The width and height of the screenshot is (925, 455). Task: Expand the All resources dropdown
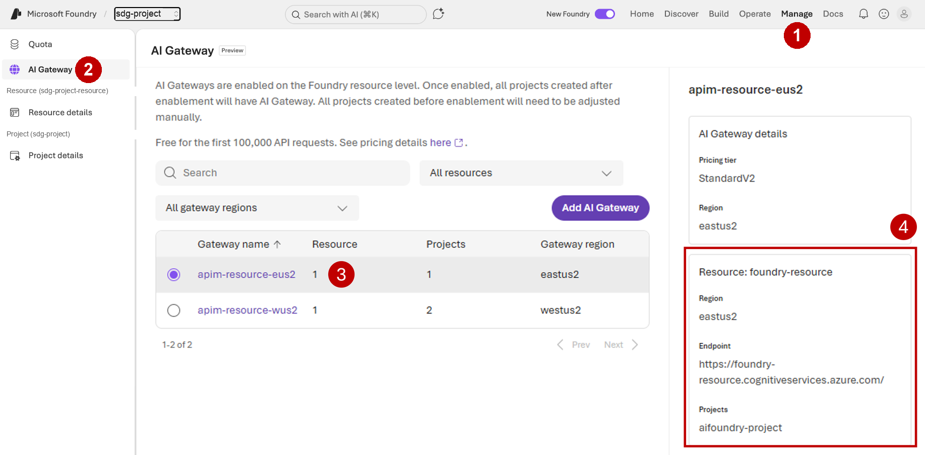point(521,173)
